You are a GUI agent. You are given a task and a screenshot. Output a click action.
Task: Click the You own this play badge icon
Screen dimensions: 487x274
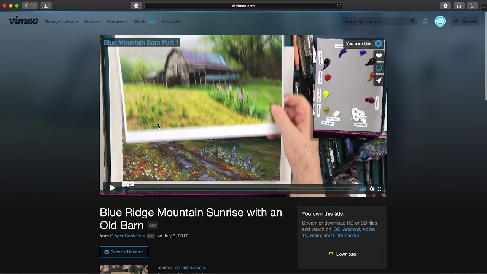[378, 43]
